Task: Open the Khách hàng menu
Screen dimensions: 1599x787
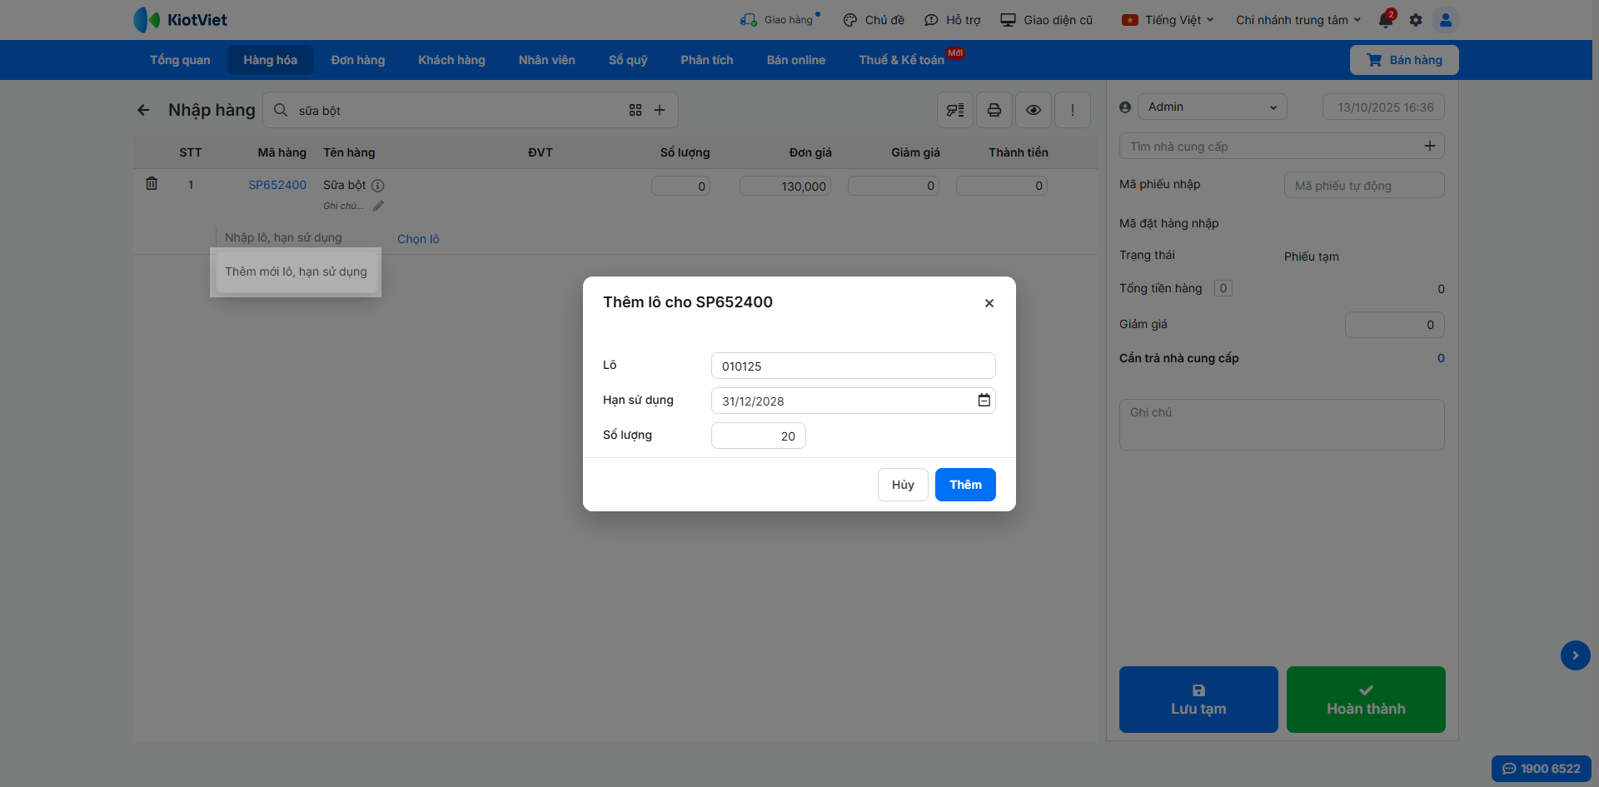Action: [x=451, y=60]
